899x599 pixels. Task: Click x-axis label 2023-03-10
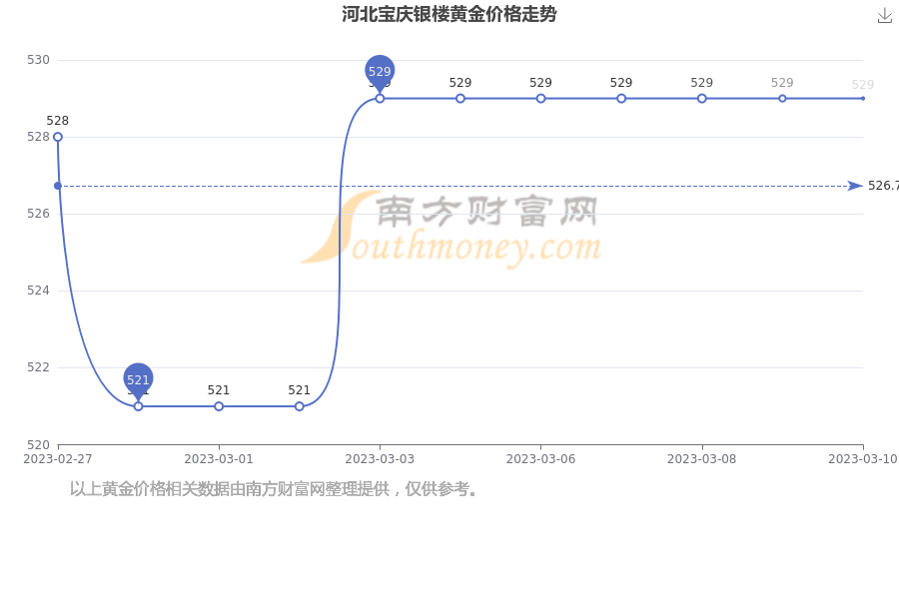(x=863, y=459)
